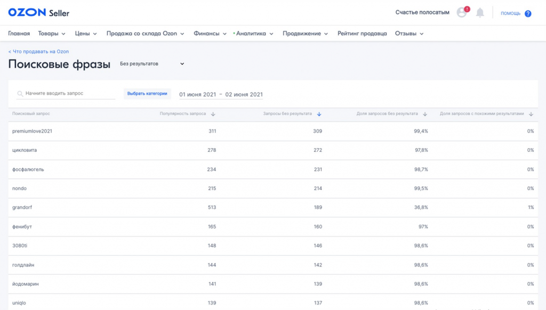Click the OZON Seller logo
The image size is (546, 310).
click(37, 12)
